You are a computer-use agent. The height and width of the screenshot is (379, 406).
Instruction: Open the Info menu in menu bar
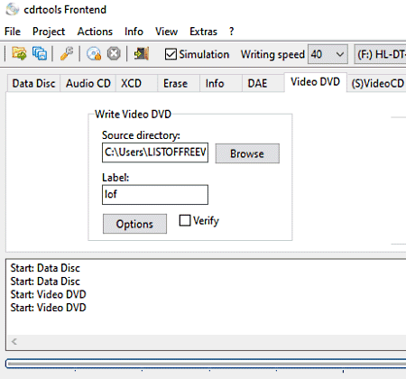tap(134, 32)
